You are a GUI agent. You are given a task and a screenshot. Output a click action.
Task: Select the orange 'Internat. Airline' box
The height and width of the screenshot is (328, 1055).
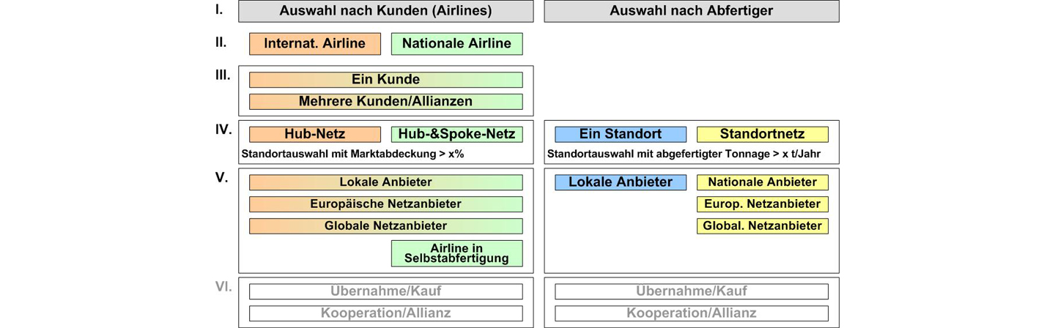click(315, 44)
